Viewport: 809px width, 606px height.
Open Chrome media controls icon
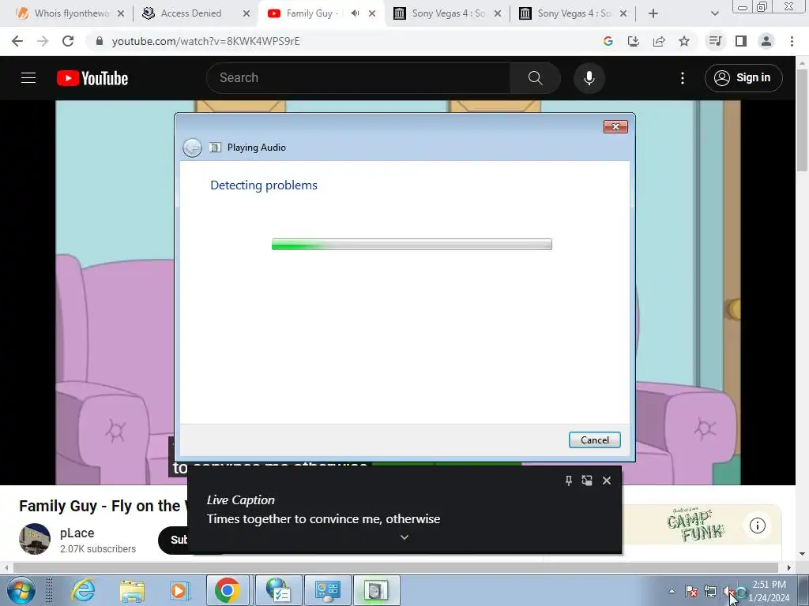pos(715,41)
